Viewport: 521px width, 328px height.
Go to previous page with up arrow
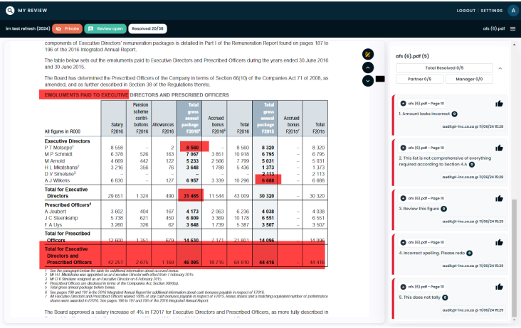coord(368,67)
